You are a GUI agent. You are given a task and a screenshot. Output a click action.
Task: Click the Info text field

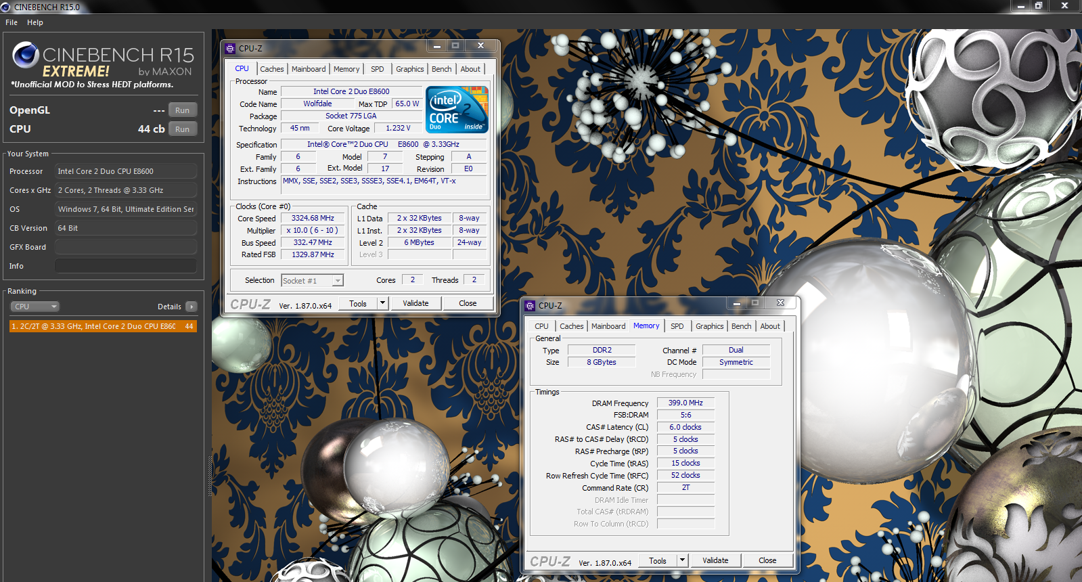point(126,266)
